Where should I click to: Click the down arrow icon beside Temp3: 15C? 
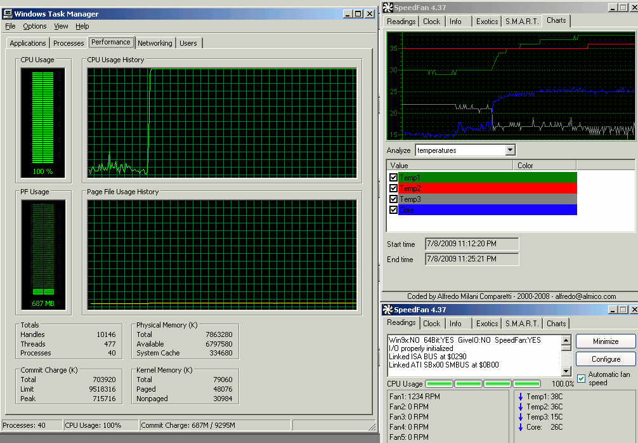point(521,416)
